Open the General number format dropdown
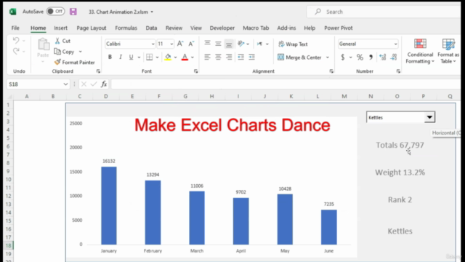 point(395,44)
